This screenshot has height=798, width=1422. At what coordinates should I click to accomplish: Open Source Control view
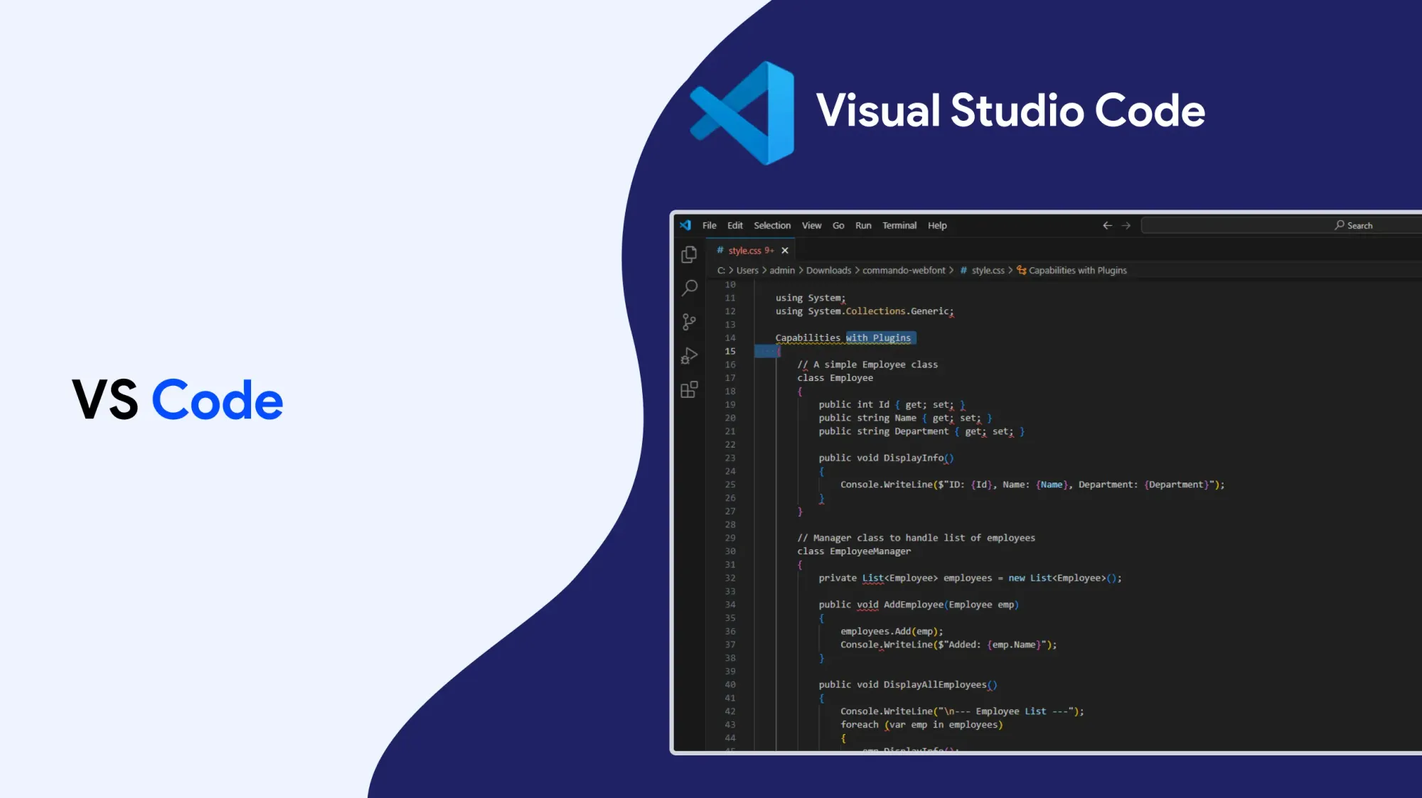click(x=689, y=322)
